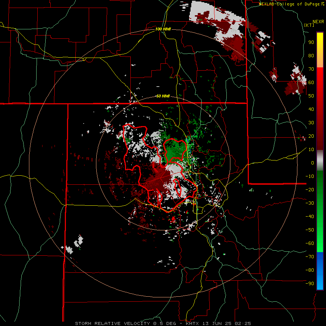Click the -50 value on velocity scale

pos(310,230)
